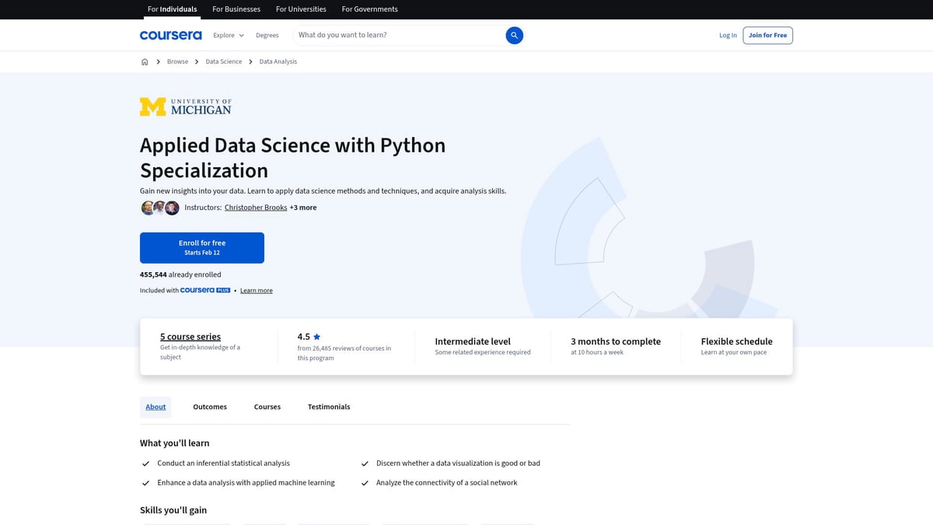Image resolution: width=933 pixels, height=525 pixels.
Task: Click the Coursera logo
Action: (170, 35)
